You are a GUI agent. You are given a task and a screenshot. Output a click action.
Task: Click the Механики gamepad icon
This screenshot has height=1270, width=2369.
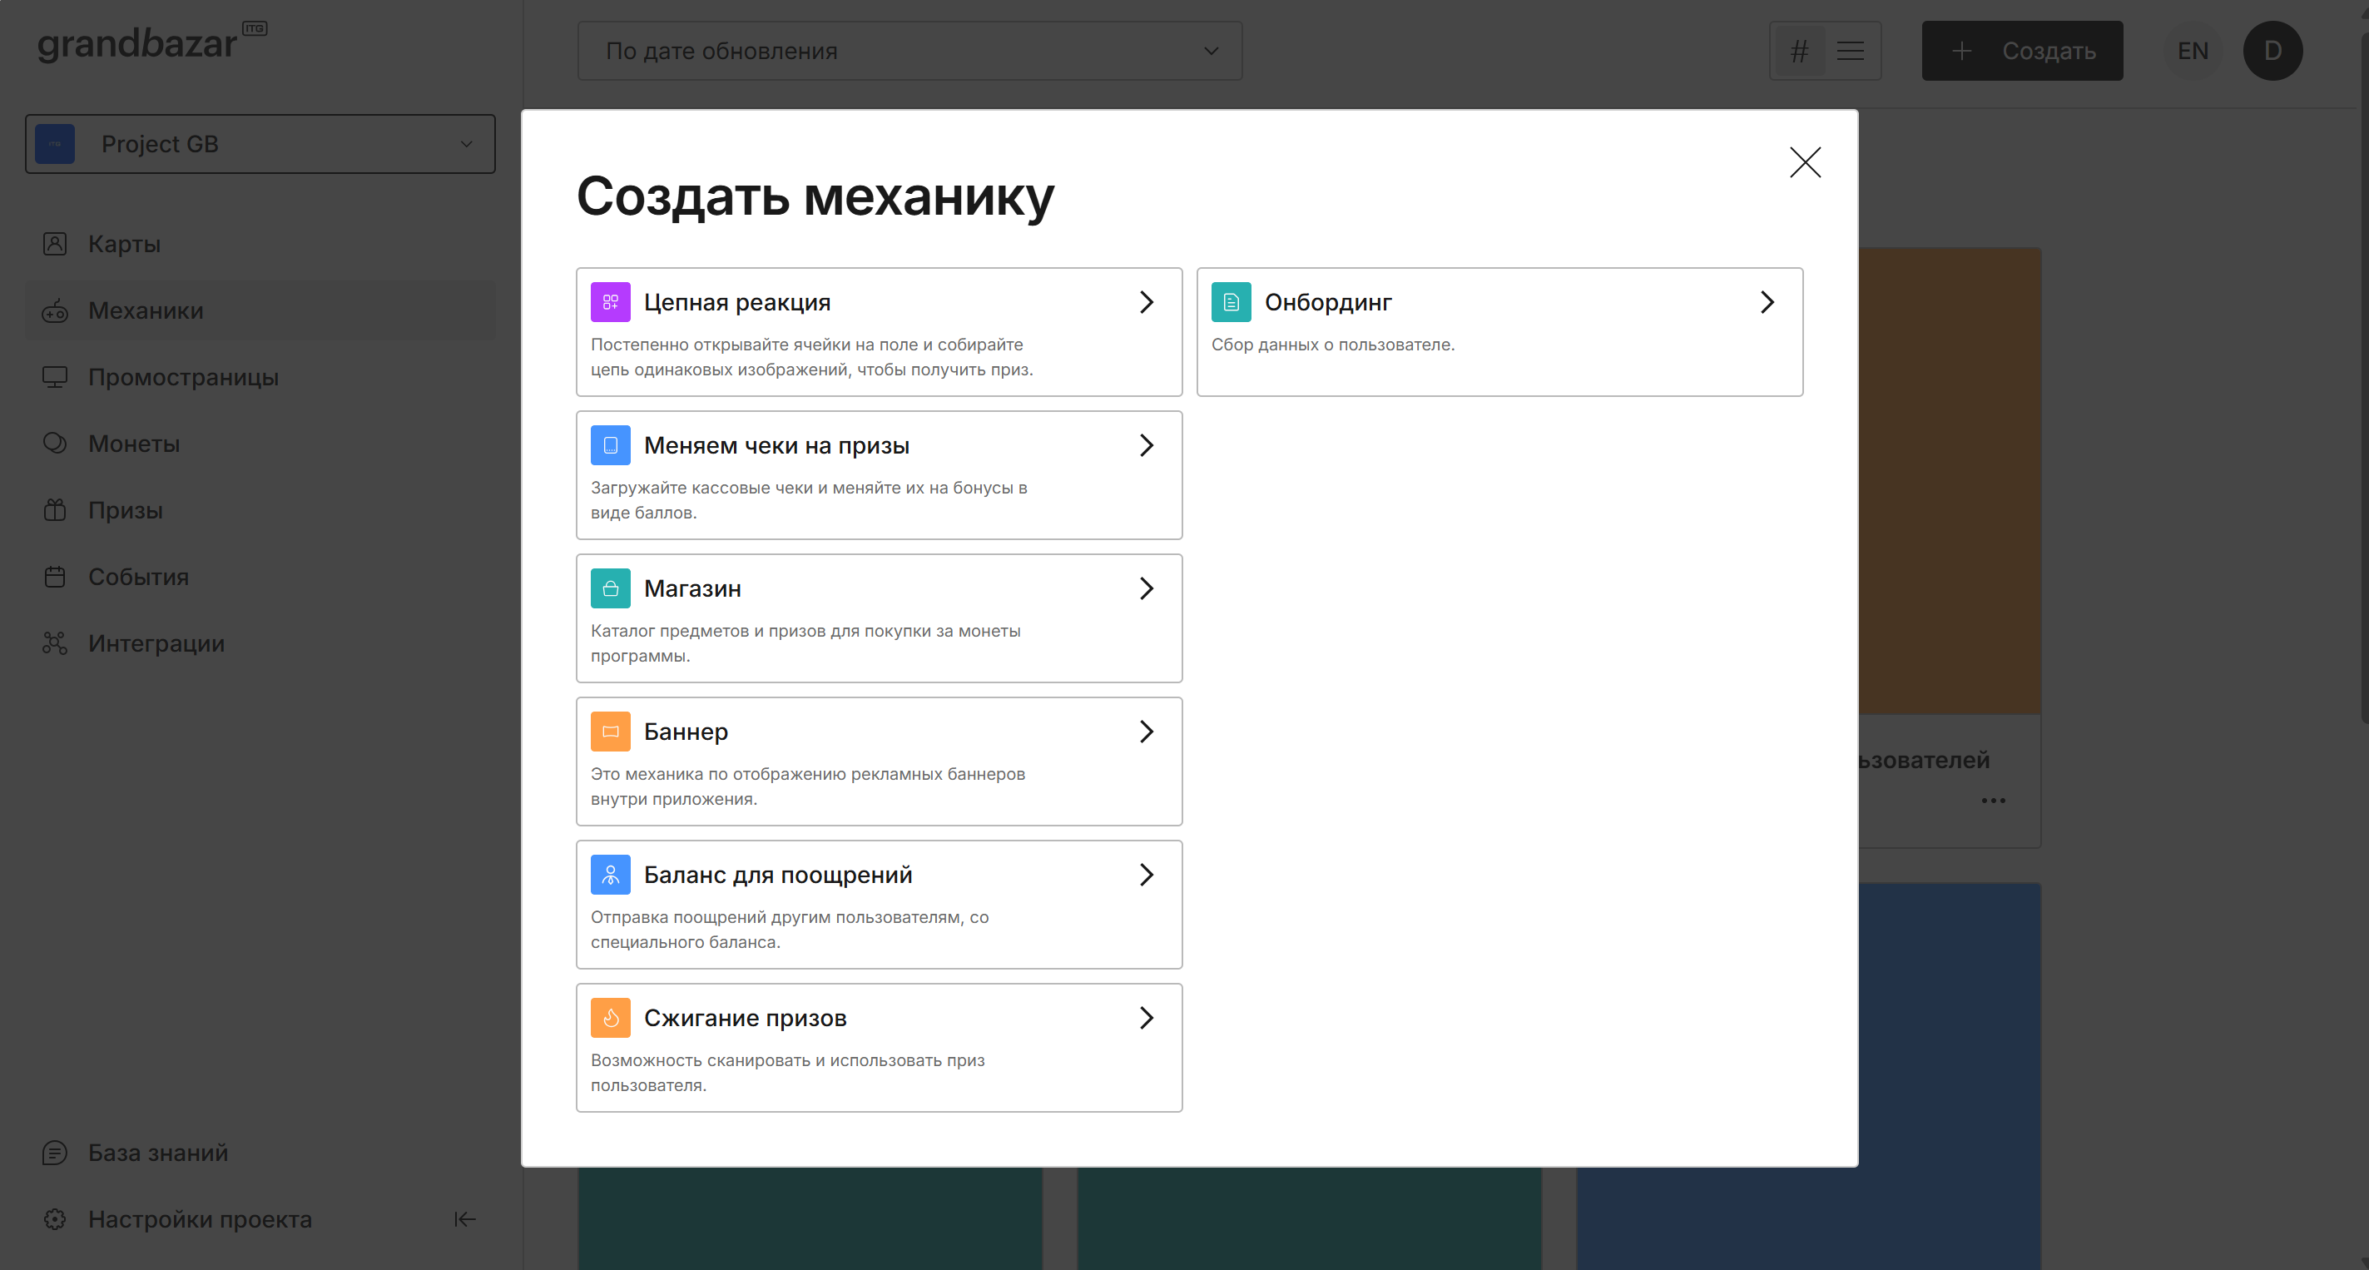pyautogui.click(x=55, y=310)
